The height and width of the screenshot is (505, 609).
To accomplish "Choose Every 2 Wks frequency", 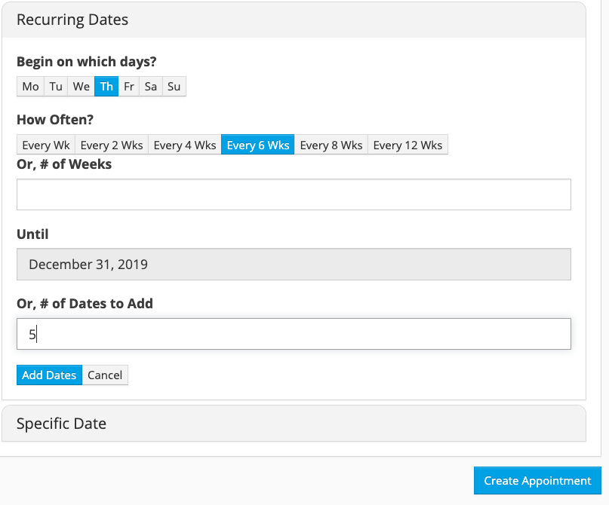I will 112,145.
